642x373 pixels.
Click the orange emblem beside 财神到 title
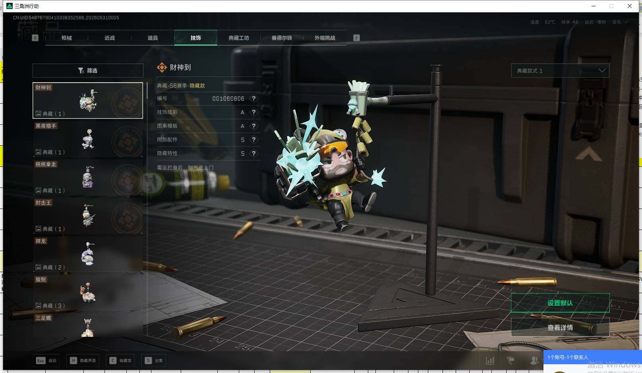tap(162, 68)
